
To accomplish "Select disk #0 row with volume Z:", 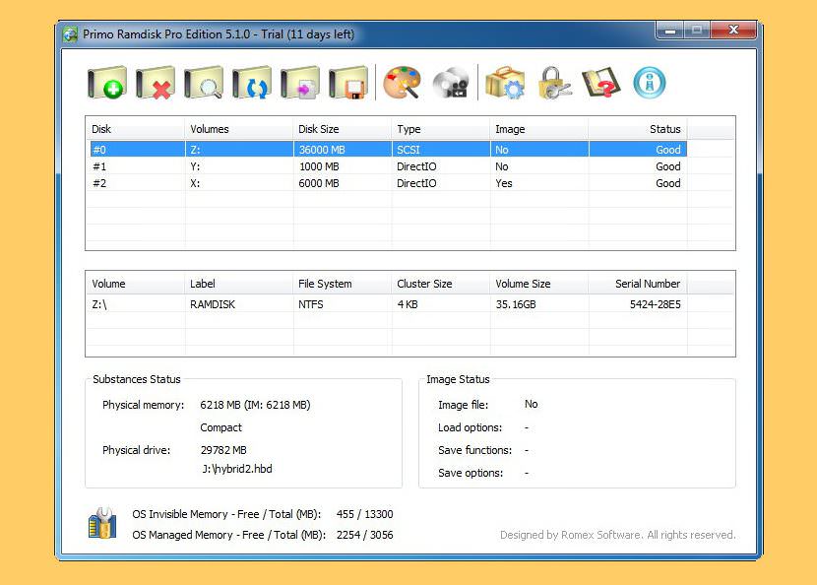I will (x=386, y=150).
